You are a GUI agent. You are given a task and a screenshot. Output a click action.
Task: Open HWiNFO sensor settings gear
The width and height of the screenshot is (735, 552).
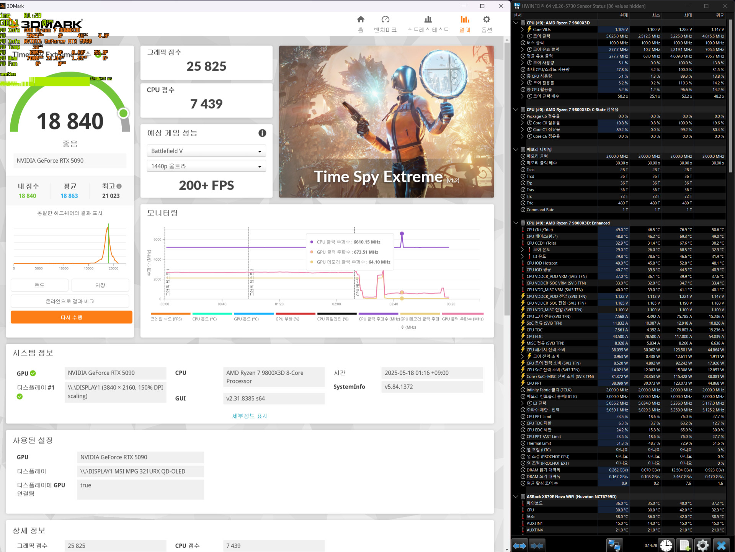[x=702, y=545]
